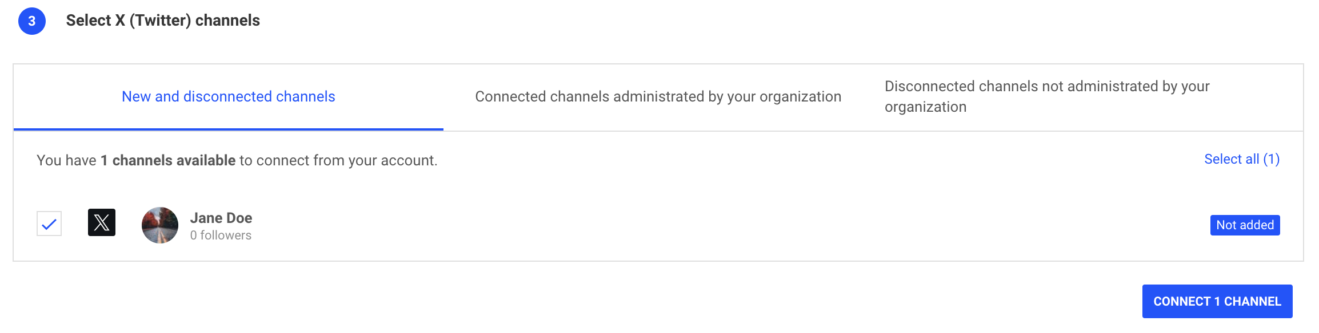Click Jane Doe's profile avatar

click(x=160, y=225)
